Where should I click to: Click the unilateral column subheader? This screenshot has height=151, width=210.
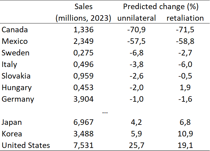pyautogui.click(x=137, y=18)
